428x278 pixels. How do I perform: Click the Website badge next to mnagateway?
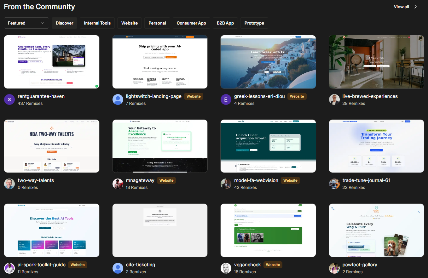[166, 180]
